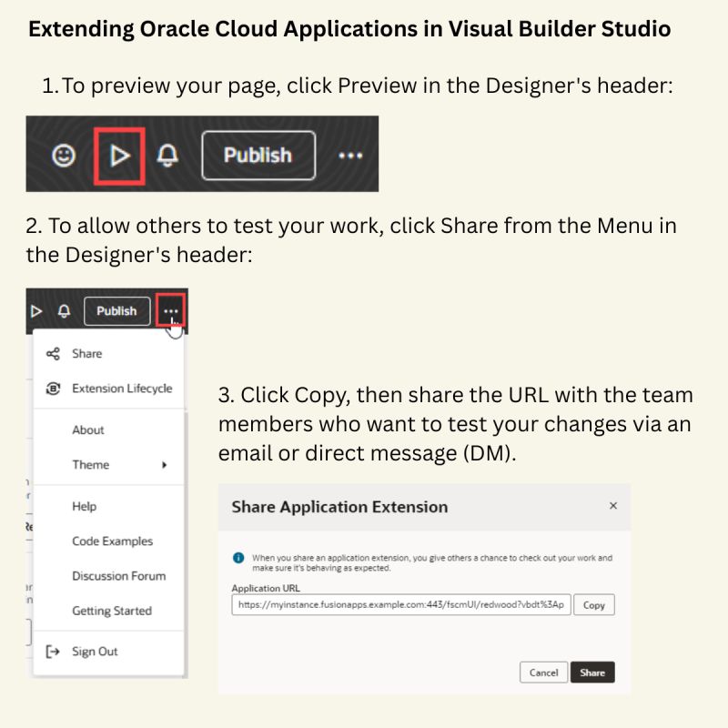Image resolution: width=728 pixels, height=728 pixels.
Task: Open the three-dots menu in the first header
Action: click(350, 156)
